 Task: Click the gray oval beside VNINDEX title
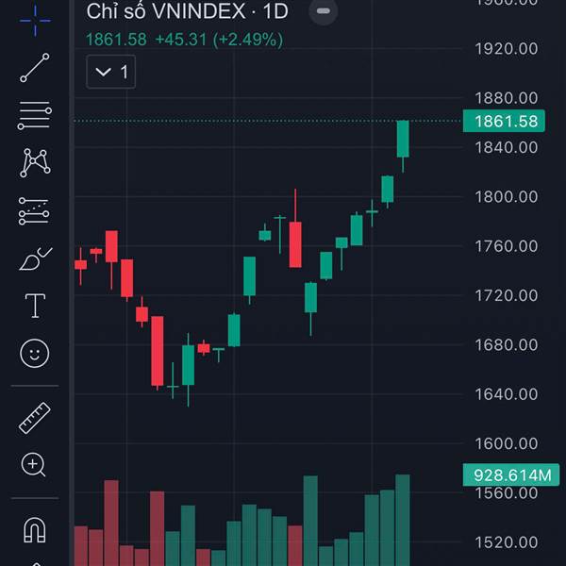pyautogui.click(x=324, y=12)
